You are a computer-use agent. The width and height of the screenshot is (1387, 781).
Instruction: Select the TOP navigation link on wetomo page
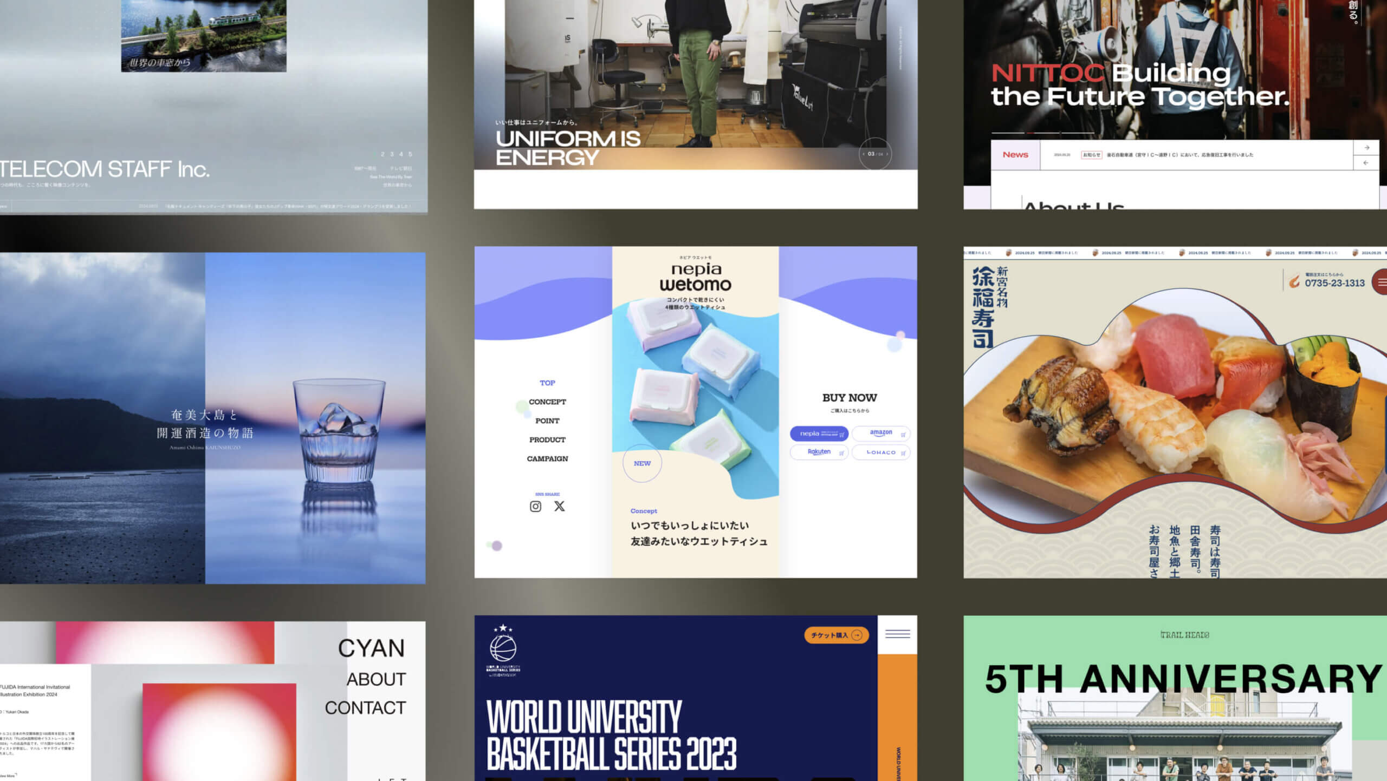click(x=547, y=383)
